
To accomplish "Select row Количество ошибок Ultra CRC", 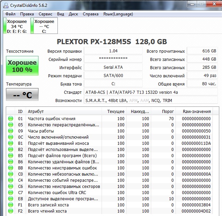I will (109, 192).
